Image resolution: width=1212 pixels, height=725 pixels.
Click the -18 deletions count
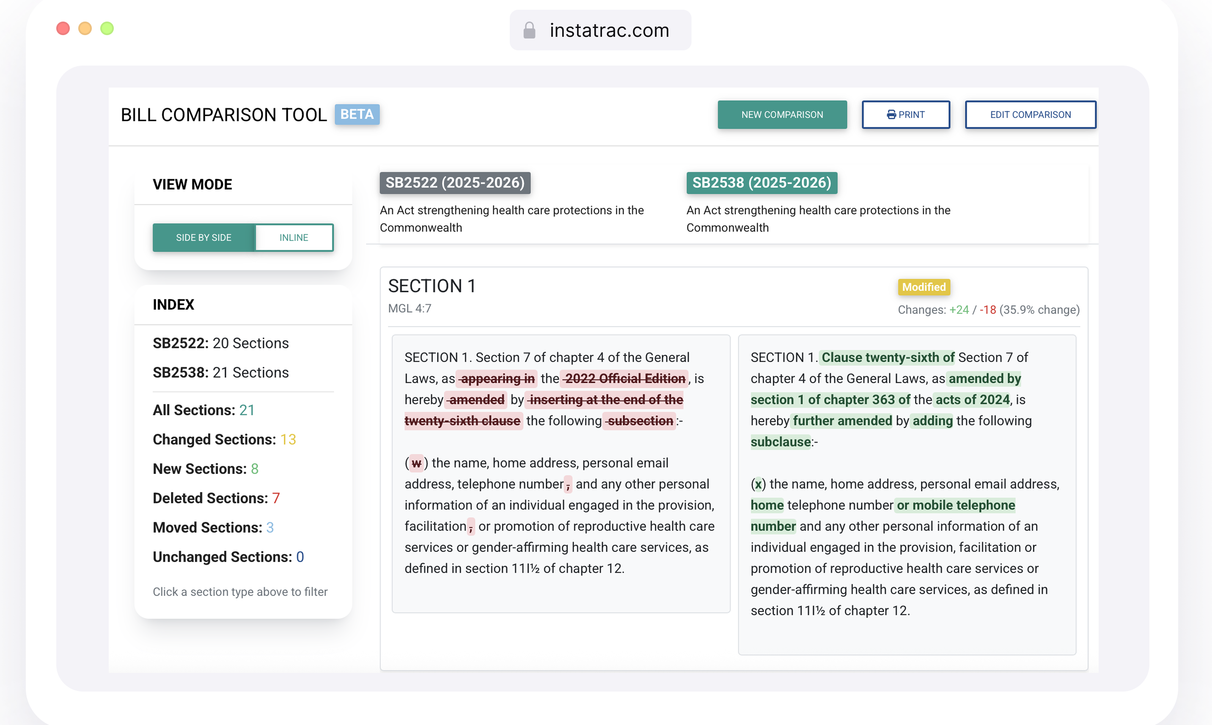click(x=987, y=310)
